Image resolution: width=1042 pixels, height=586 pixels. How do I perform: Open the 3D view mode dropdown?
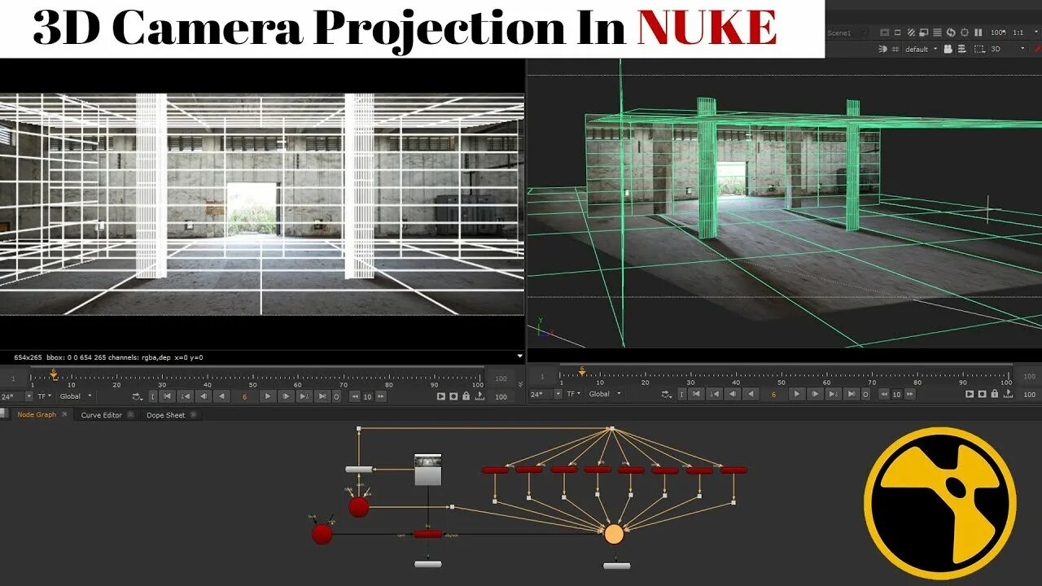(1006, 49)
